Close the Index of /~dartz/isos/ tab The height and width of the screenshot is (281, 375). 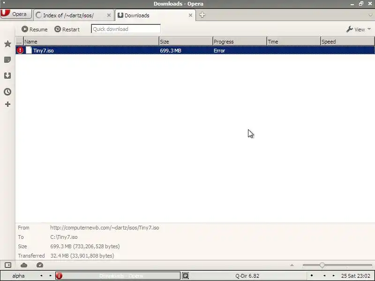[x=109, y=15]
